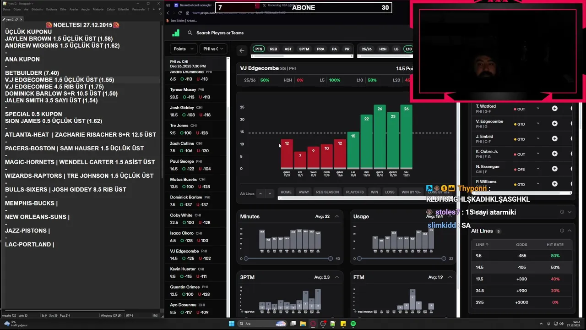This screenshot has height=330, width=586.
Task: Click the Minutes range slider right handle
Action: [x=331, y=258]
